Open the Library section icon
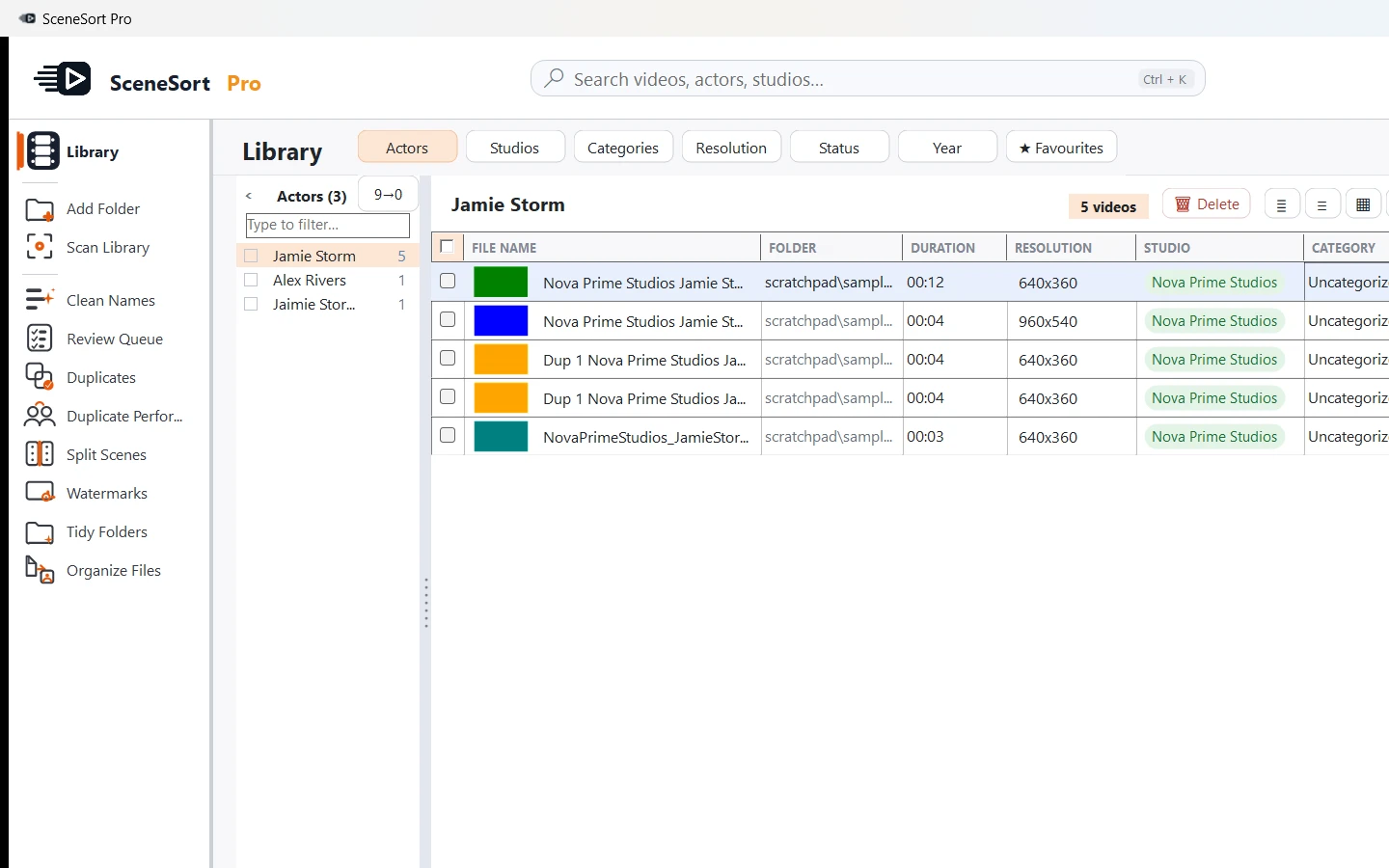The image size is (1389, 868). [42, 151]
